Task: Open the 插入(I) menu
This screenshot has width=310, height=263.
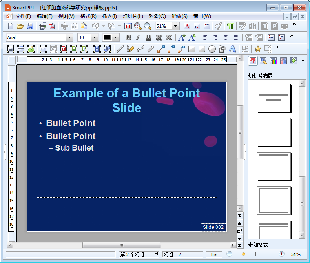Action: pyautogui.click(x=110, y=16)
